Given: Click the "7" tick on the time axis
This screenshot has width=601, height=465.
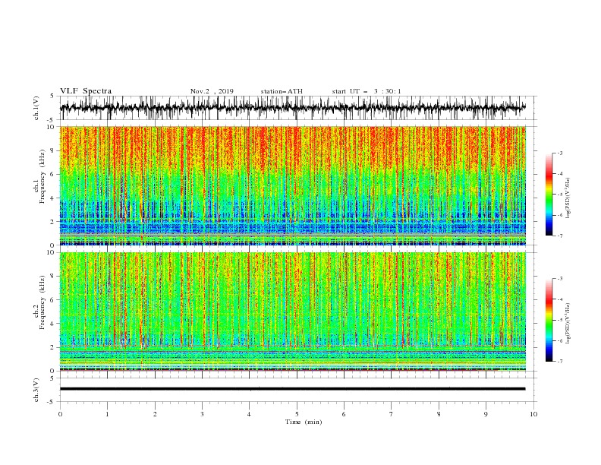Looking at the screenshot, I should 392,414.
